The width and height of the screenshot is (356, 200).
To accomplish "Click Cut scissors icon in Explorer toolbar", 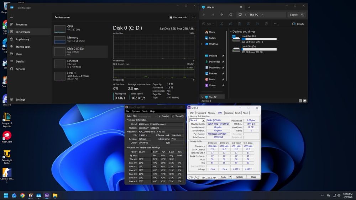I will [x=221, y=24].
